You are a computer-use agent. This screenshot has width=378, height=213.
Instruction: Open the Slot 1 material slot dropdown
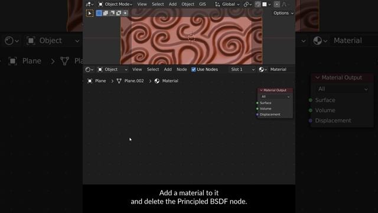(243, 70)
